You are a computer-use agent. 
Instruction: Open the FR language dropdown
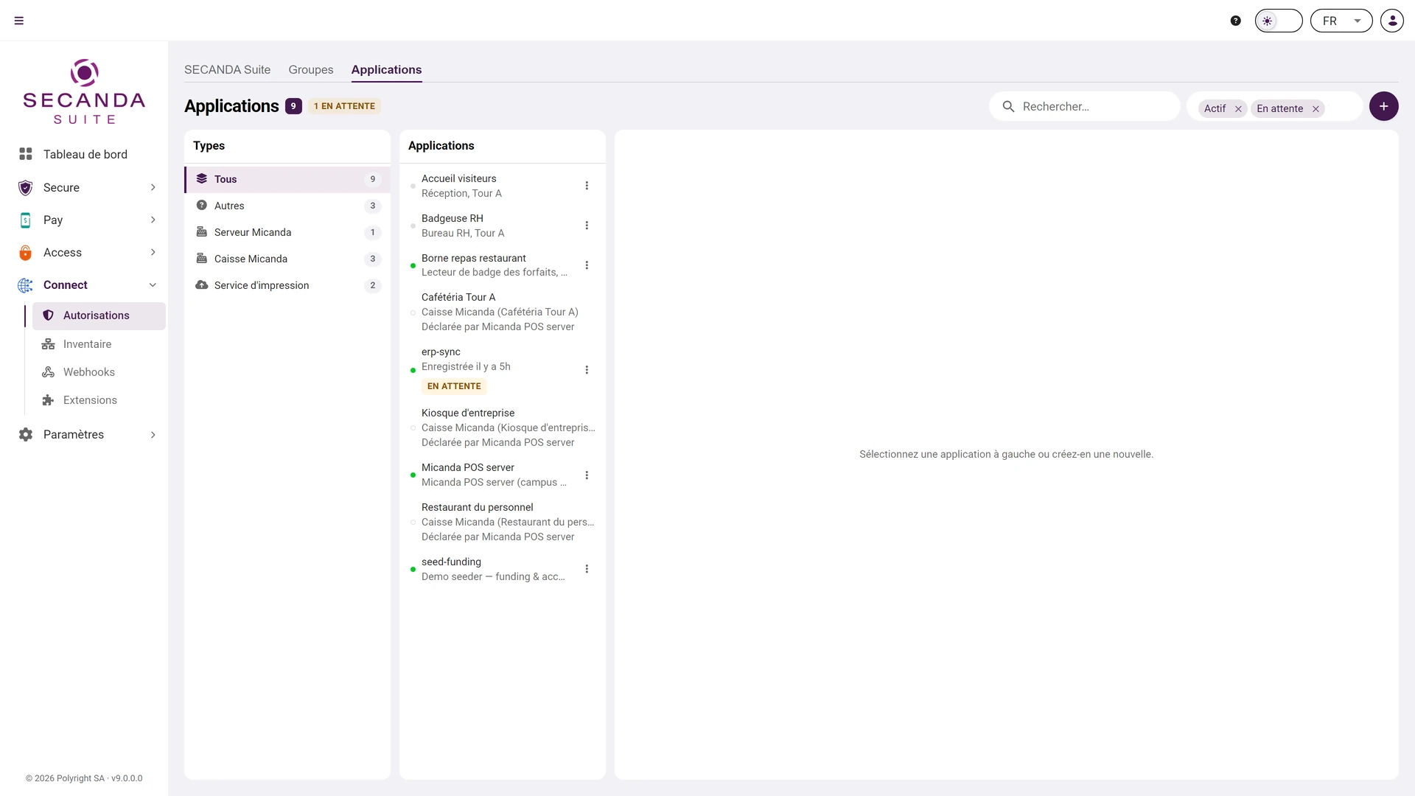1341,21
